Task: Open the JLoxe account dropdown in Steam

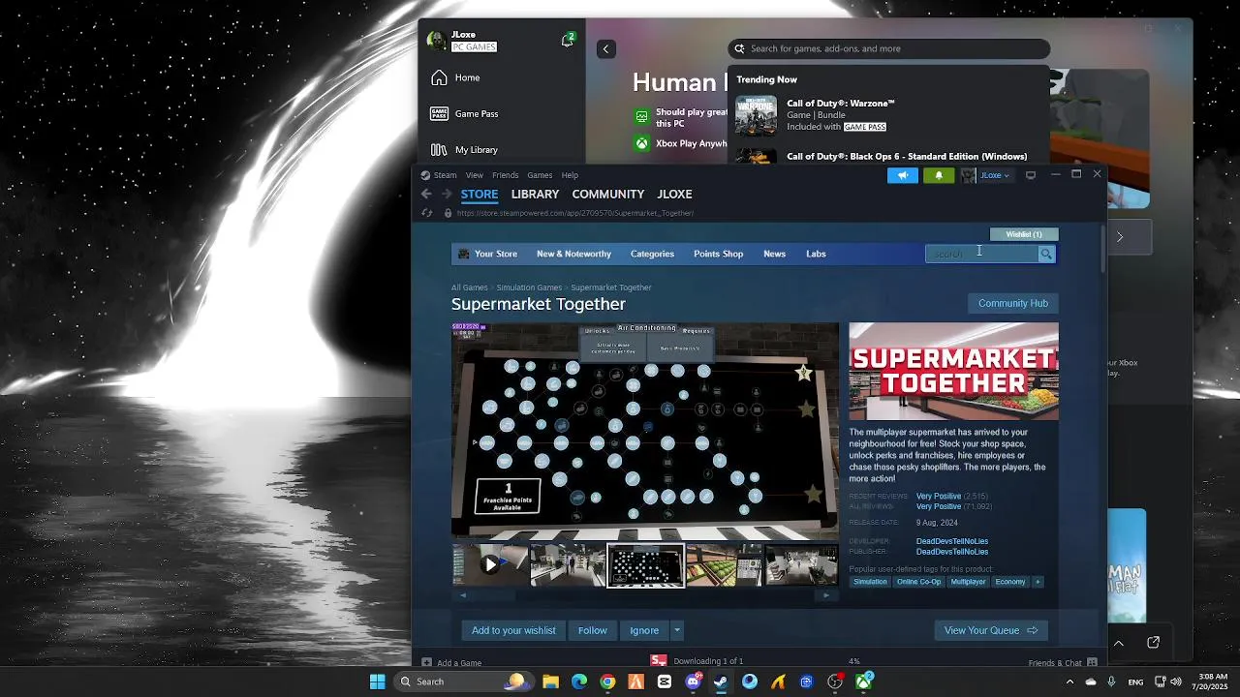Action: click(995, 175)
